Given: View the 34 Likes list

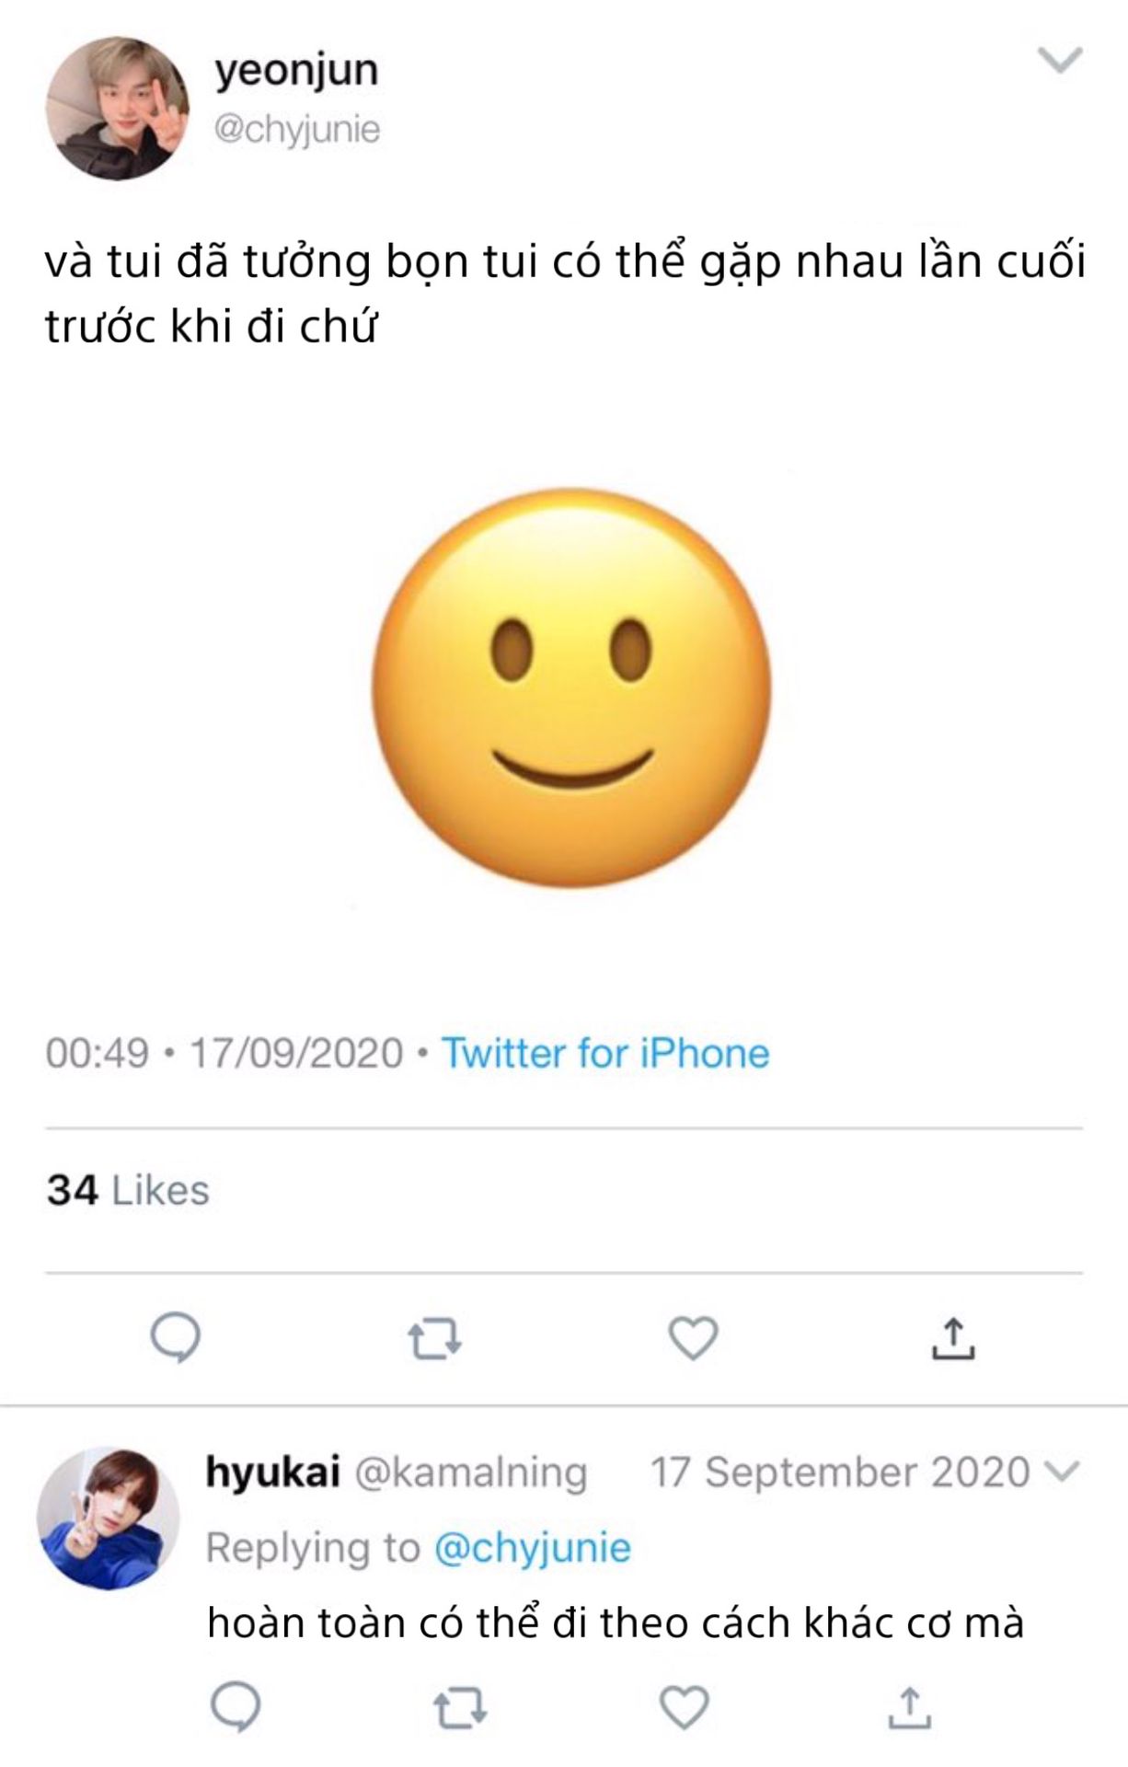Looking at the screenshot, I should click(x=128, y=1190).
